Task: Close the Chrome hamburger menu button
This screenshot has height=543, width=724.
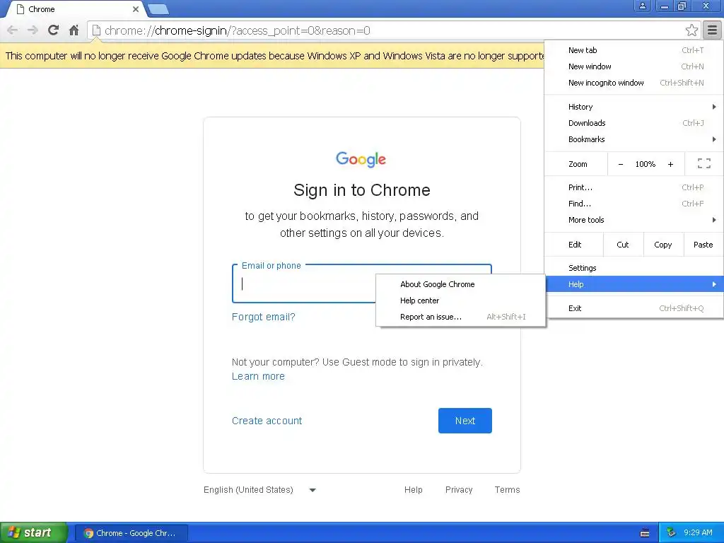Action: pyautogui.click(x=713, y=30)
